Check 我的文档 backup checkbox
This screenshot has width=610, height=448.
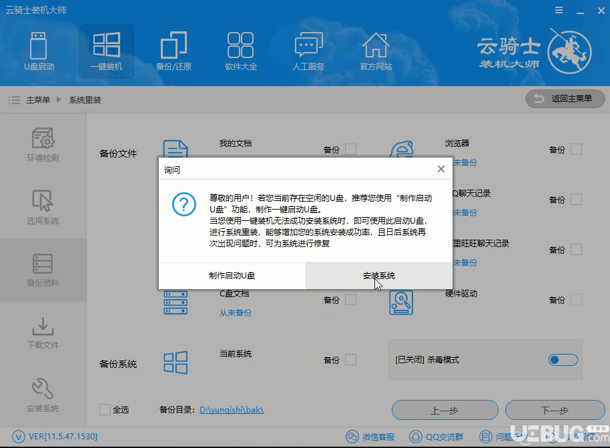350,150
